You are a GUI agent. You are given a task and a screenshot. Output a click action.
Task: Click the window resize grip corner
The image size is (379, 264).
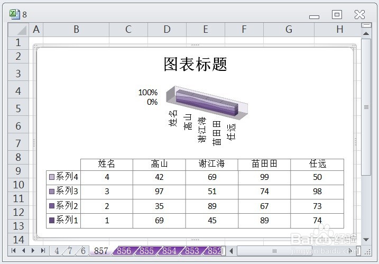[367, 252]
